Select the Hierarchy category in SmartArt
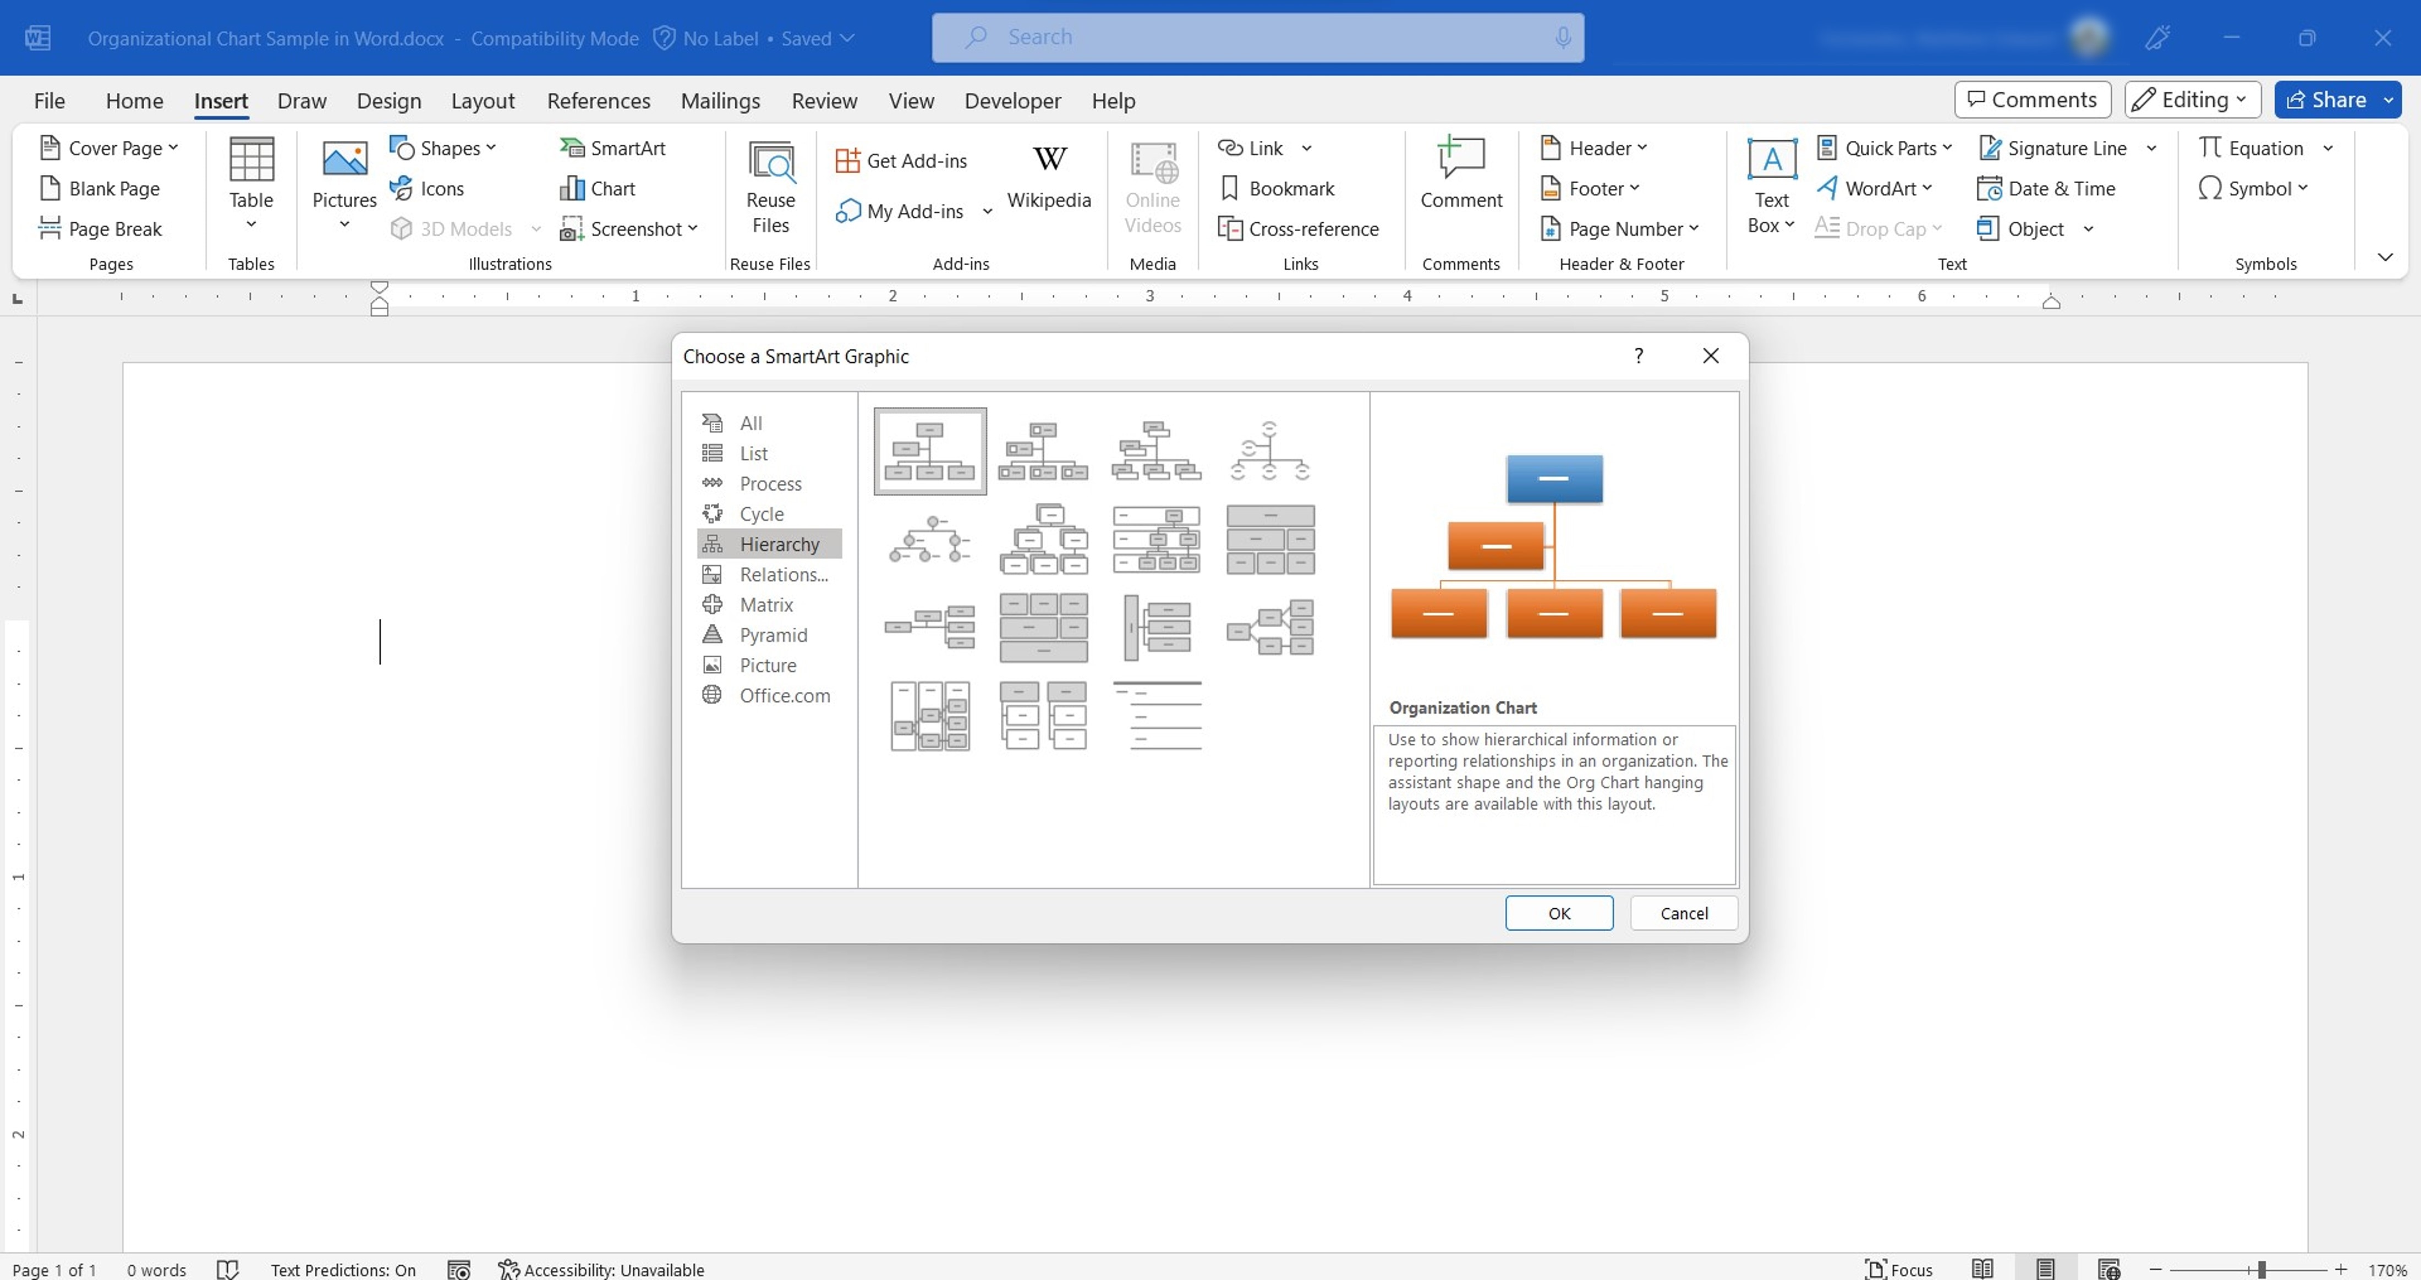 tap(778, 542)
